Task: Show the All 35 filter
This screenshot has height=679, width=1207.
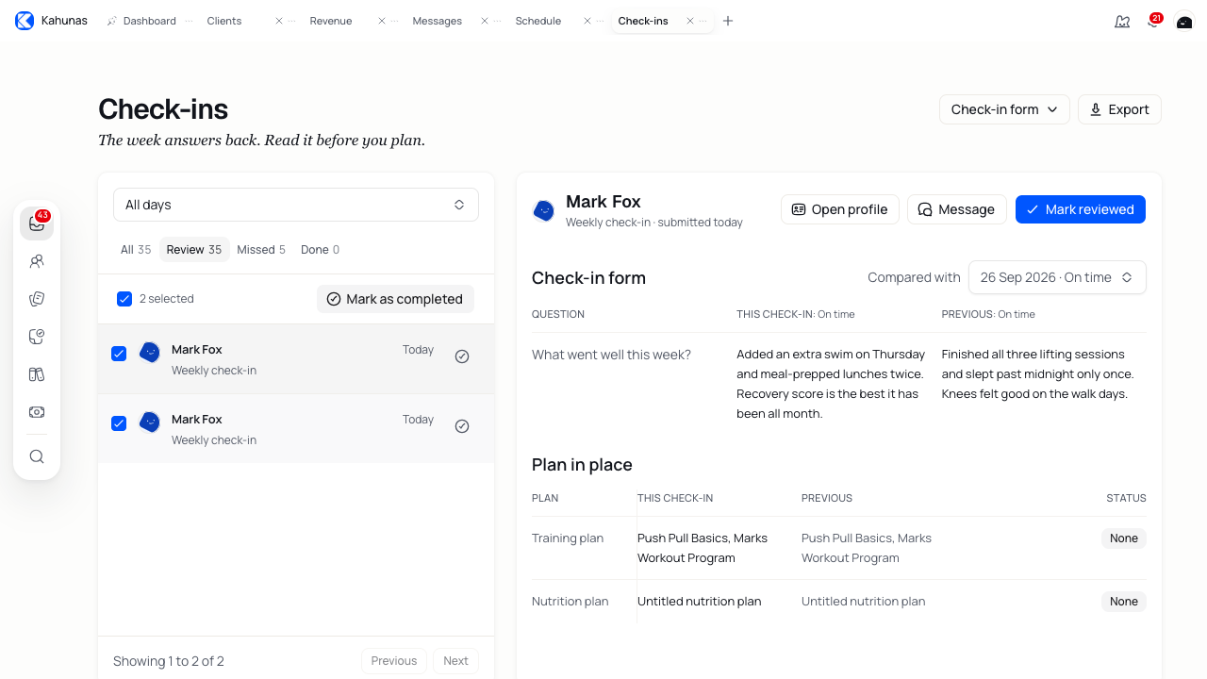Action: pyautogui.click(x=136, y=250)
